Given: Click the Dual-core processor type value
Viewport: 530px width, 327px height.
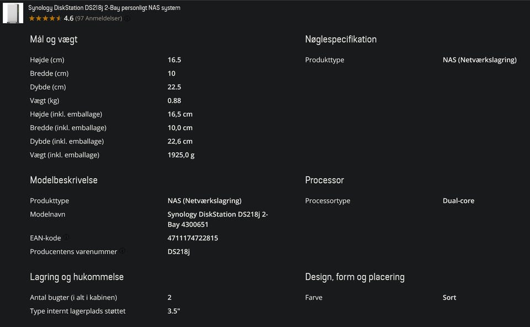Looking at the screenshot, I should point(458,201).
